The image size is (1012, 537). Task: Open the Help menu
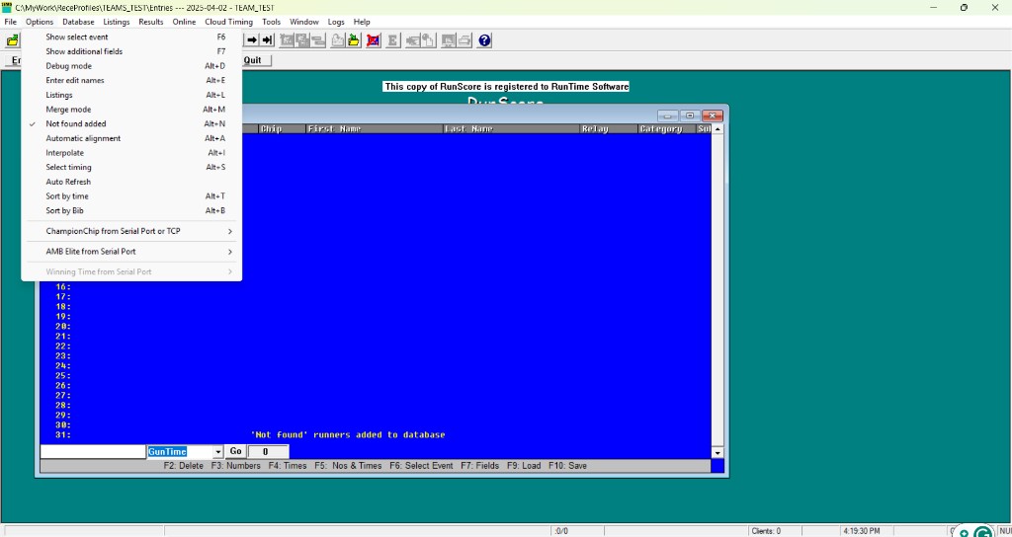pyautogui.click(x=362, y=22)
